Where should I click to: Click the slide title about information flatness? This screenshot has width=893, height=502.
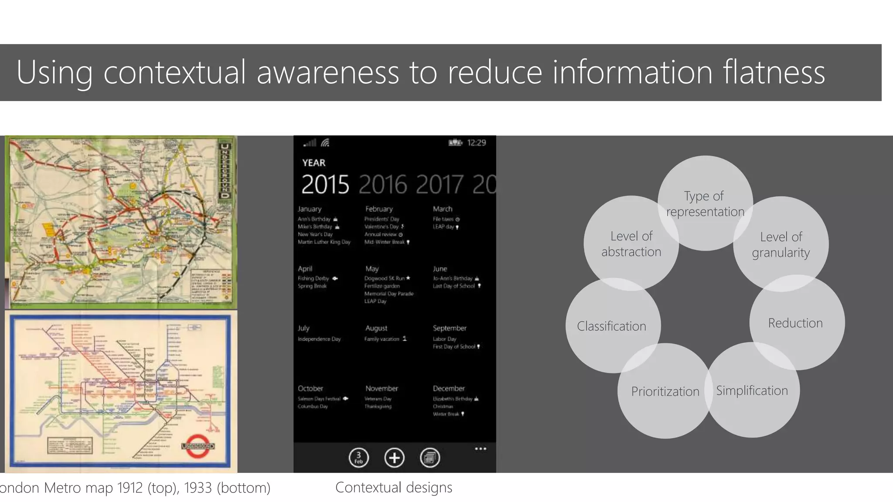(421, 72)
